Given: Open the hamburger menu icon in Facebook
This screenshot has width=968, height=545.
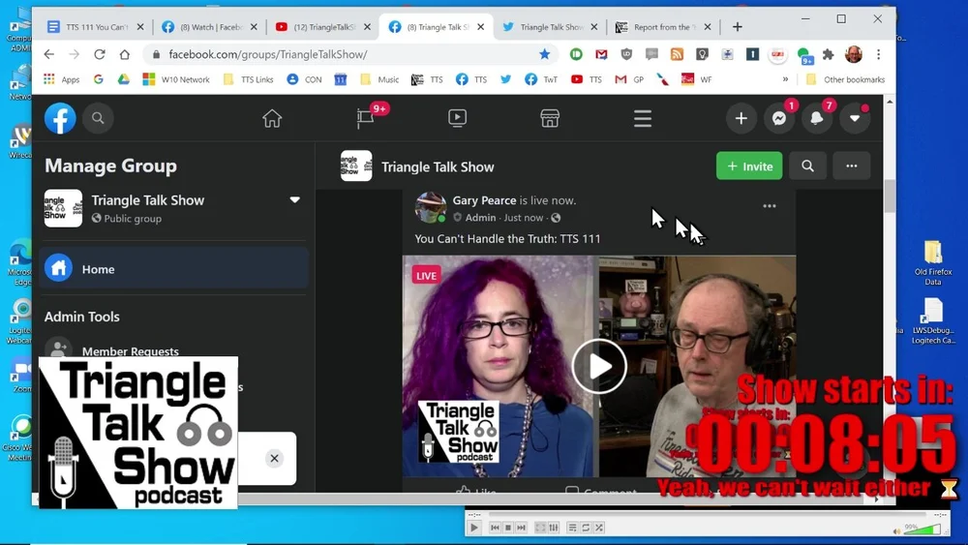Looking at the screenshot, I should pos(643,118).
